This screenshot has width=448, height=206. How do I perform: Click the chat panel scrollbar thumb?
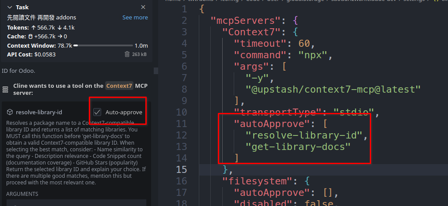[156, 71]
